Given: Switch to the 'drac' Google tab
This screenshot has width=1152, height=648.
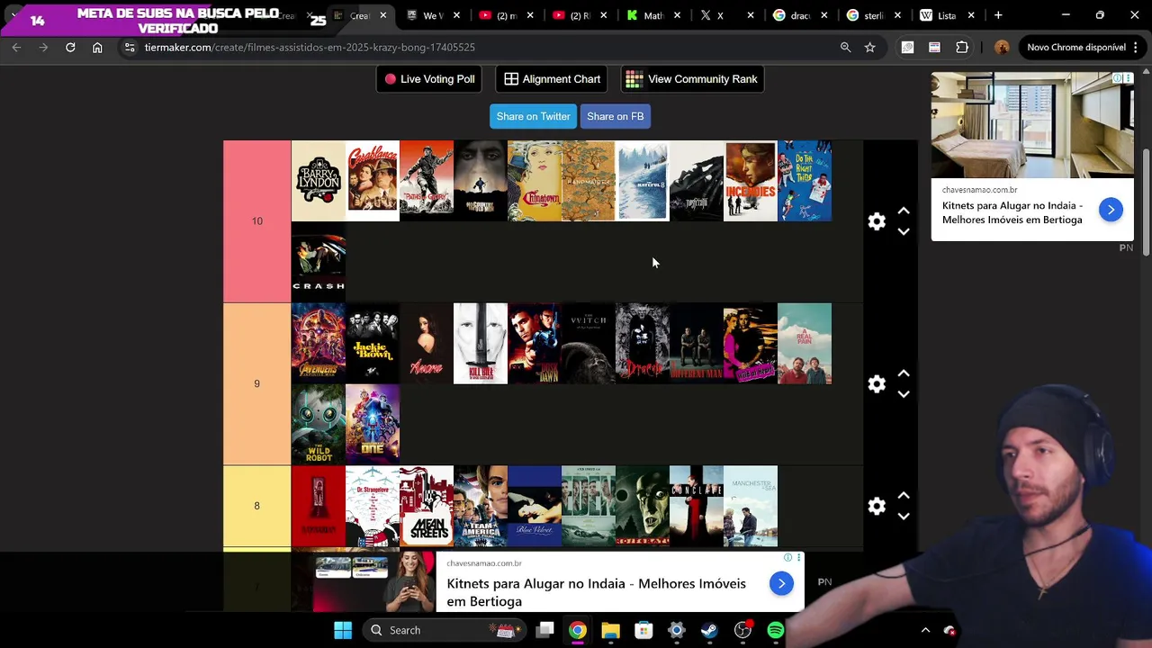Looking at the screenshot, I should pos(800,15).
